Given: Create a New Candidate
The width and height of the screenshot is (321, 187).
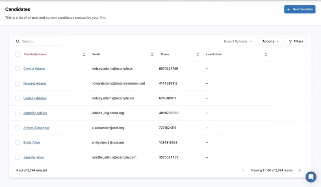Looking at the screenshot, I should [x=300, y=9].
